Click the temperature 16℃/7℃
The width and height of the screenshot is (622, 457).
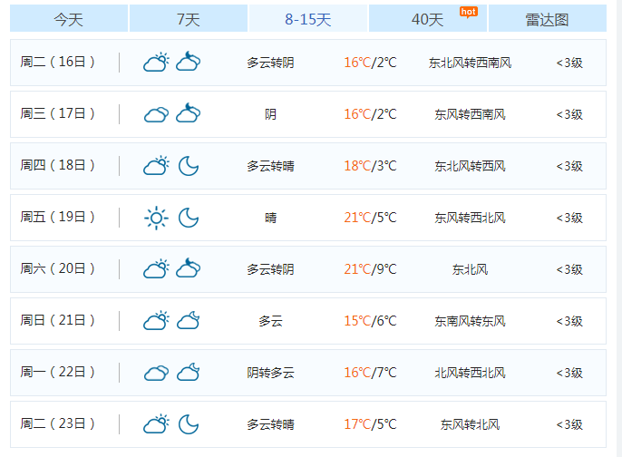coord(370,373)
